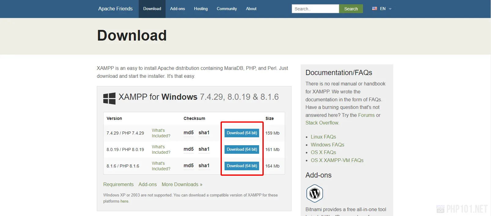Go to the Hosting menu item
491x216 pixels.
pyautogui.click(x=201, y=9)
